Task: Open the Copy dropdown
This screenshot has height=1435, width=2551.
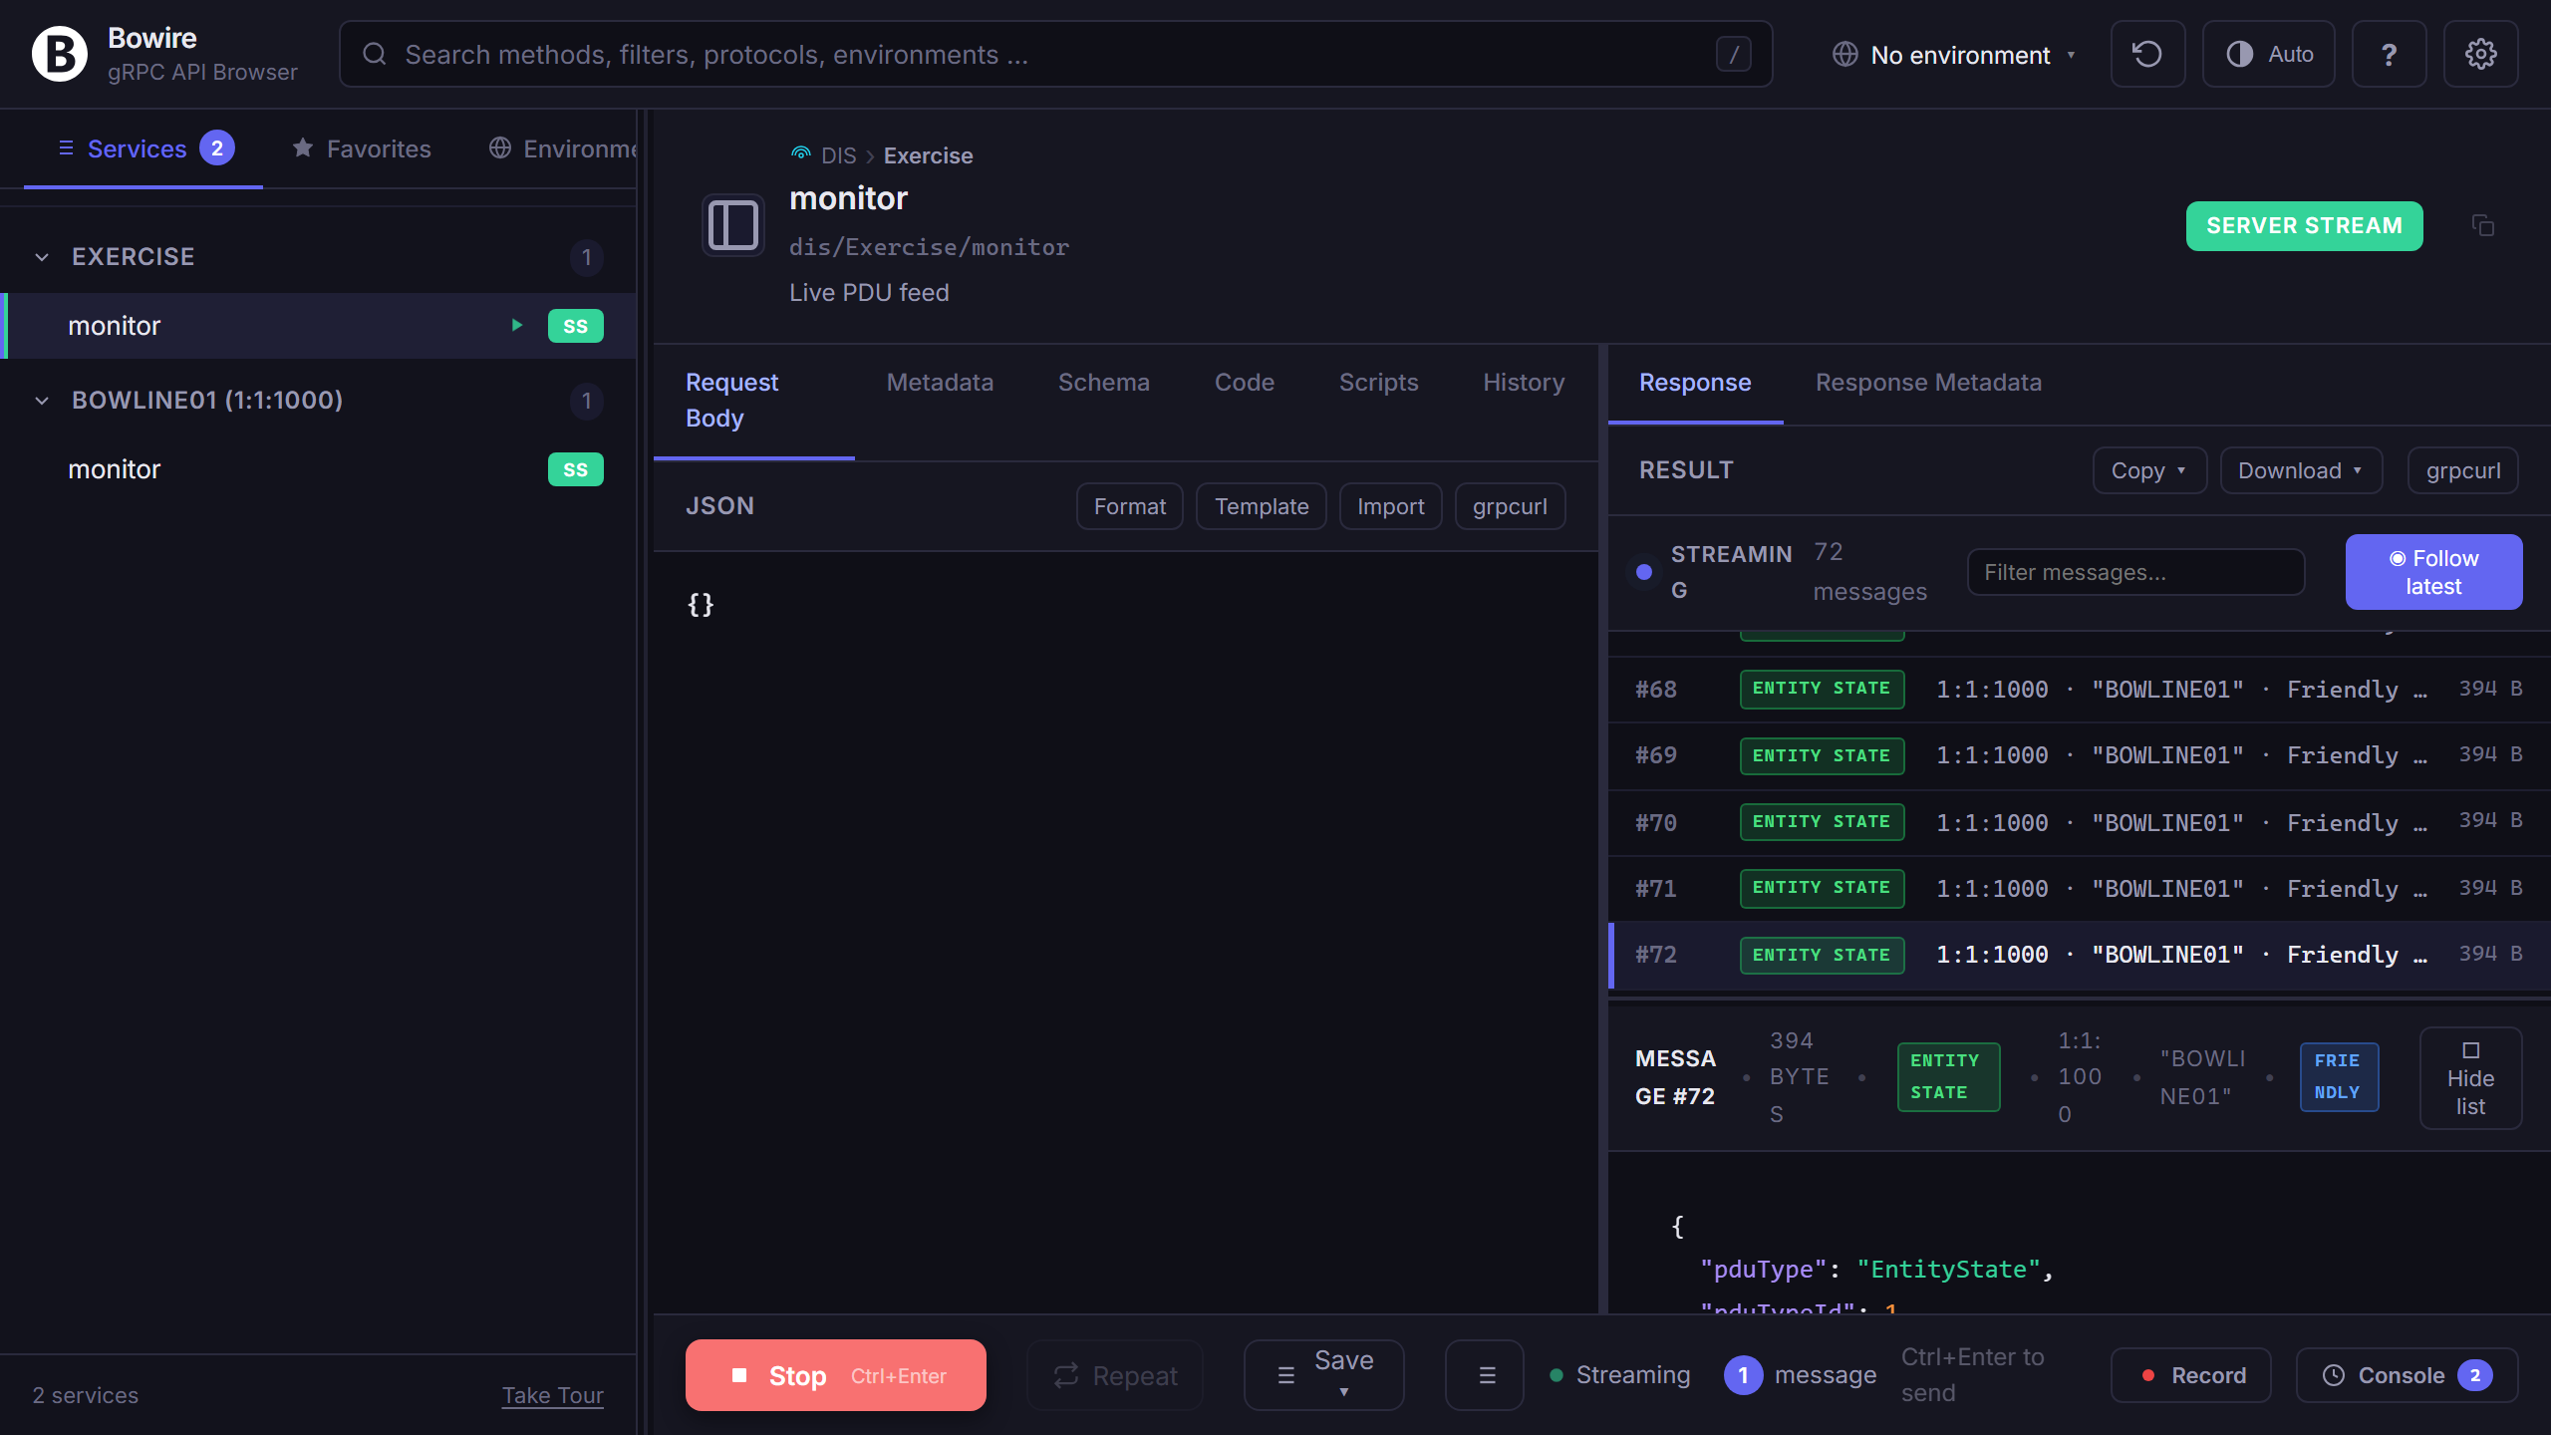Action: click(2149, 470)
